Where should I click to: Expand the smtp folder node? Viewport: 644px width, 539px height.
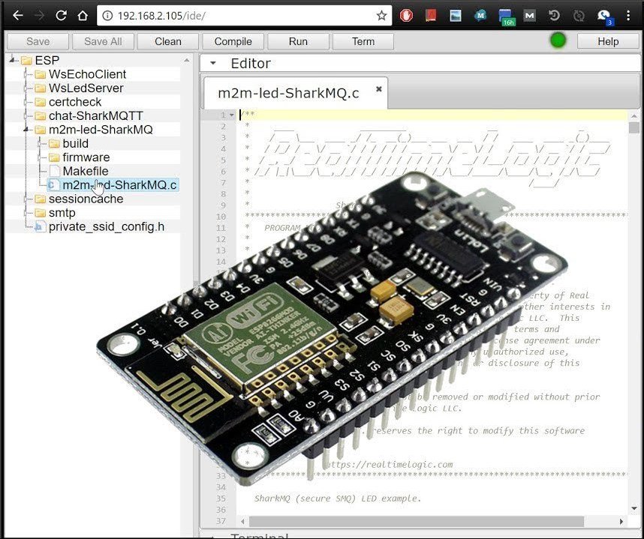pyautogui.click(x=27, y=213)
